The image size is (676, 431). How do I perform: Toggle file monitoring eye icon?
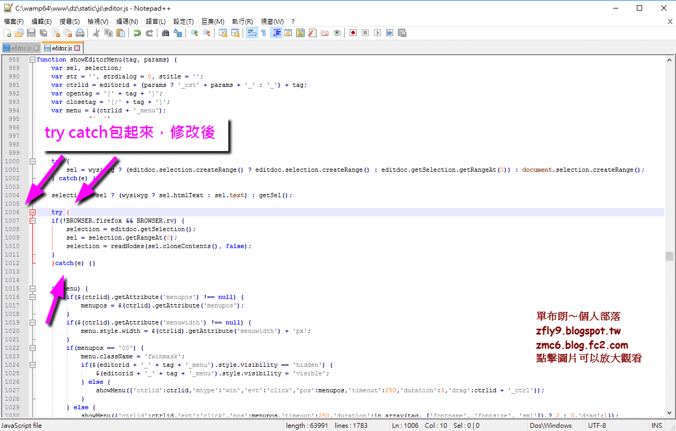tap(337, 33)
